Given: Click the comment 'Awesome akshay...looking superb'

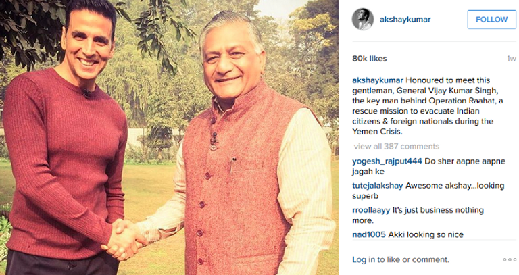Looking at the screenshot, I should [428, 191].
